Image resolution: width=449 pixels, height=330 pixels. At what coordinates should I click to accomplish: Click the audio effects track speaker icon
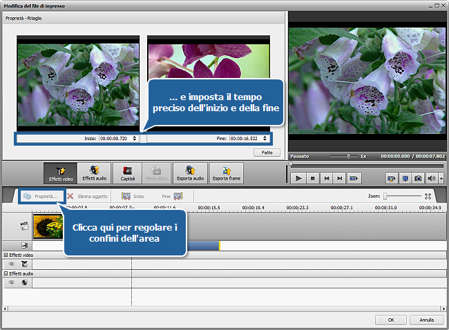click(x=25, y=282)
